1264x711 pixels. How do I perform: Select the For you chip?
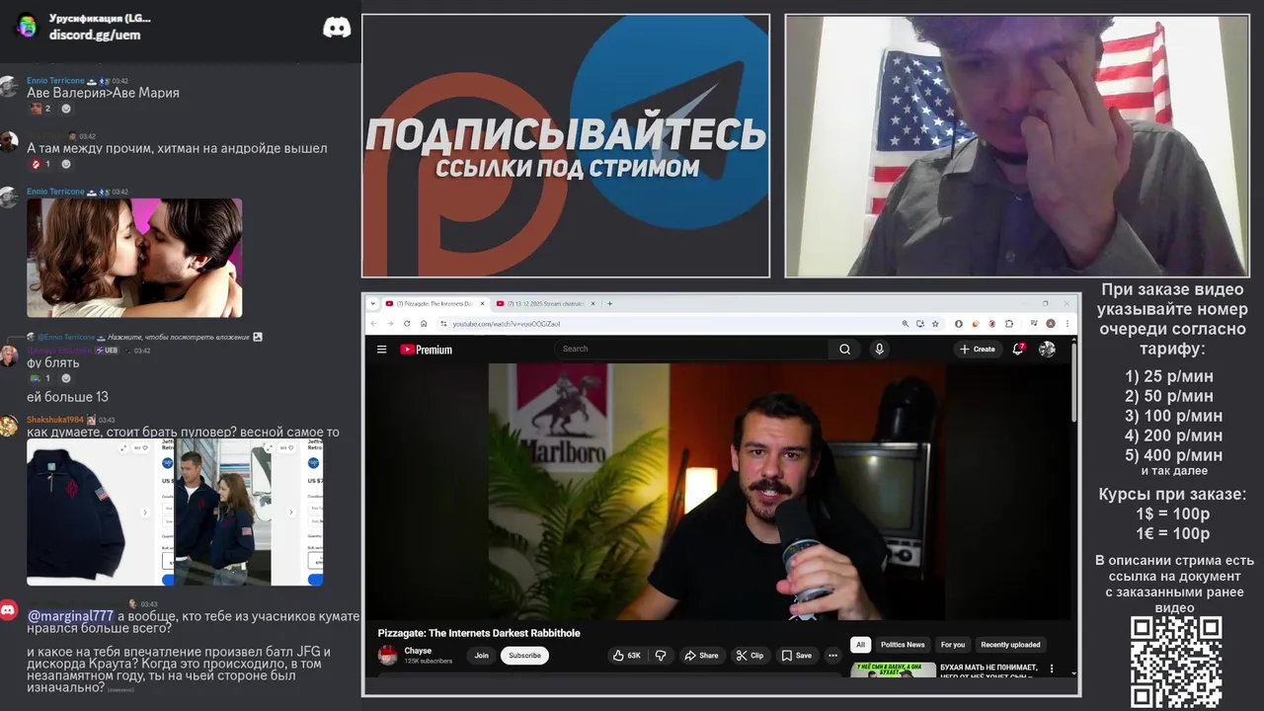pyautogui.click(x=953, y=645)
